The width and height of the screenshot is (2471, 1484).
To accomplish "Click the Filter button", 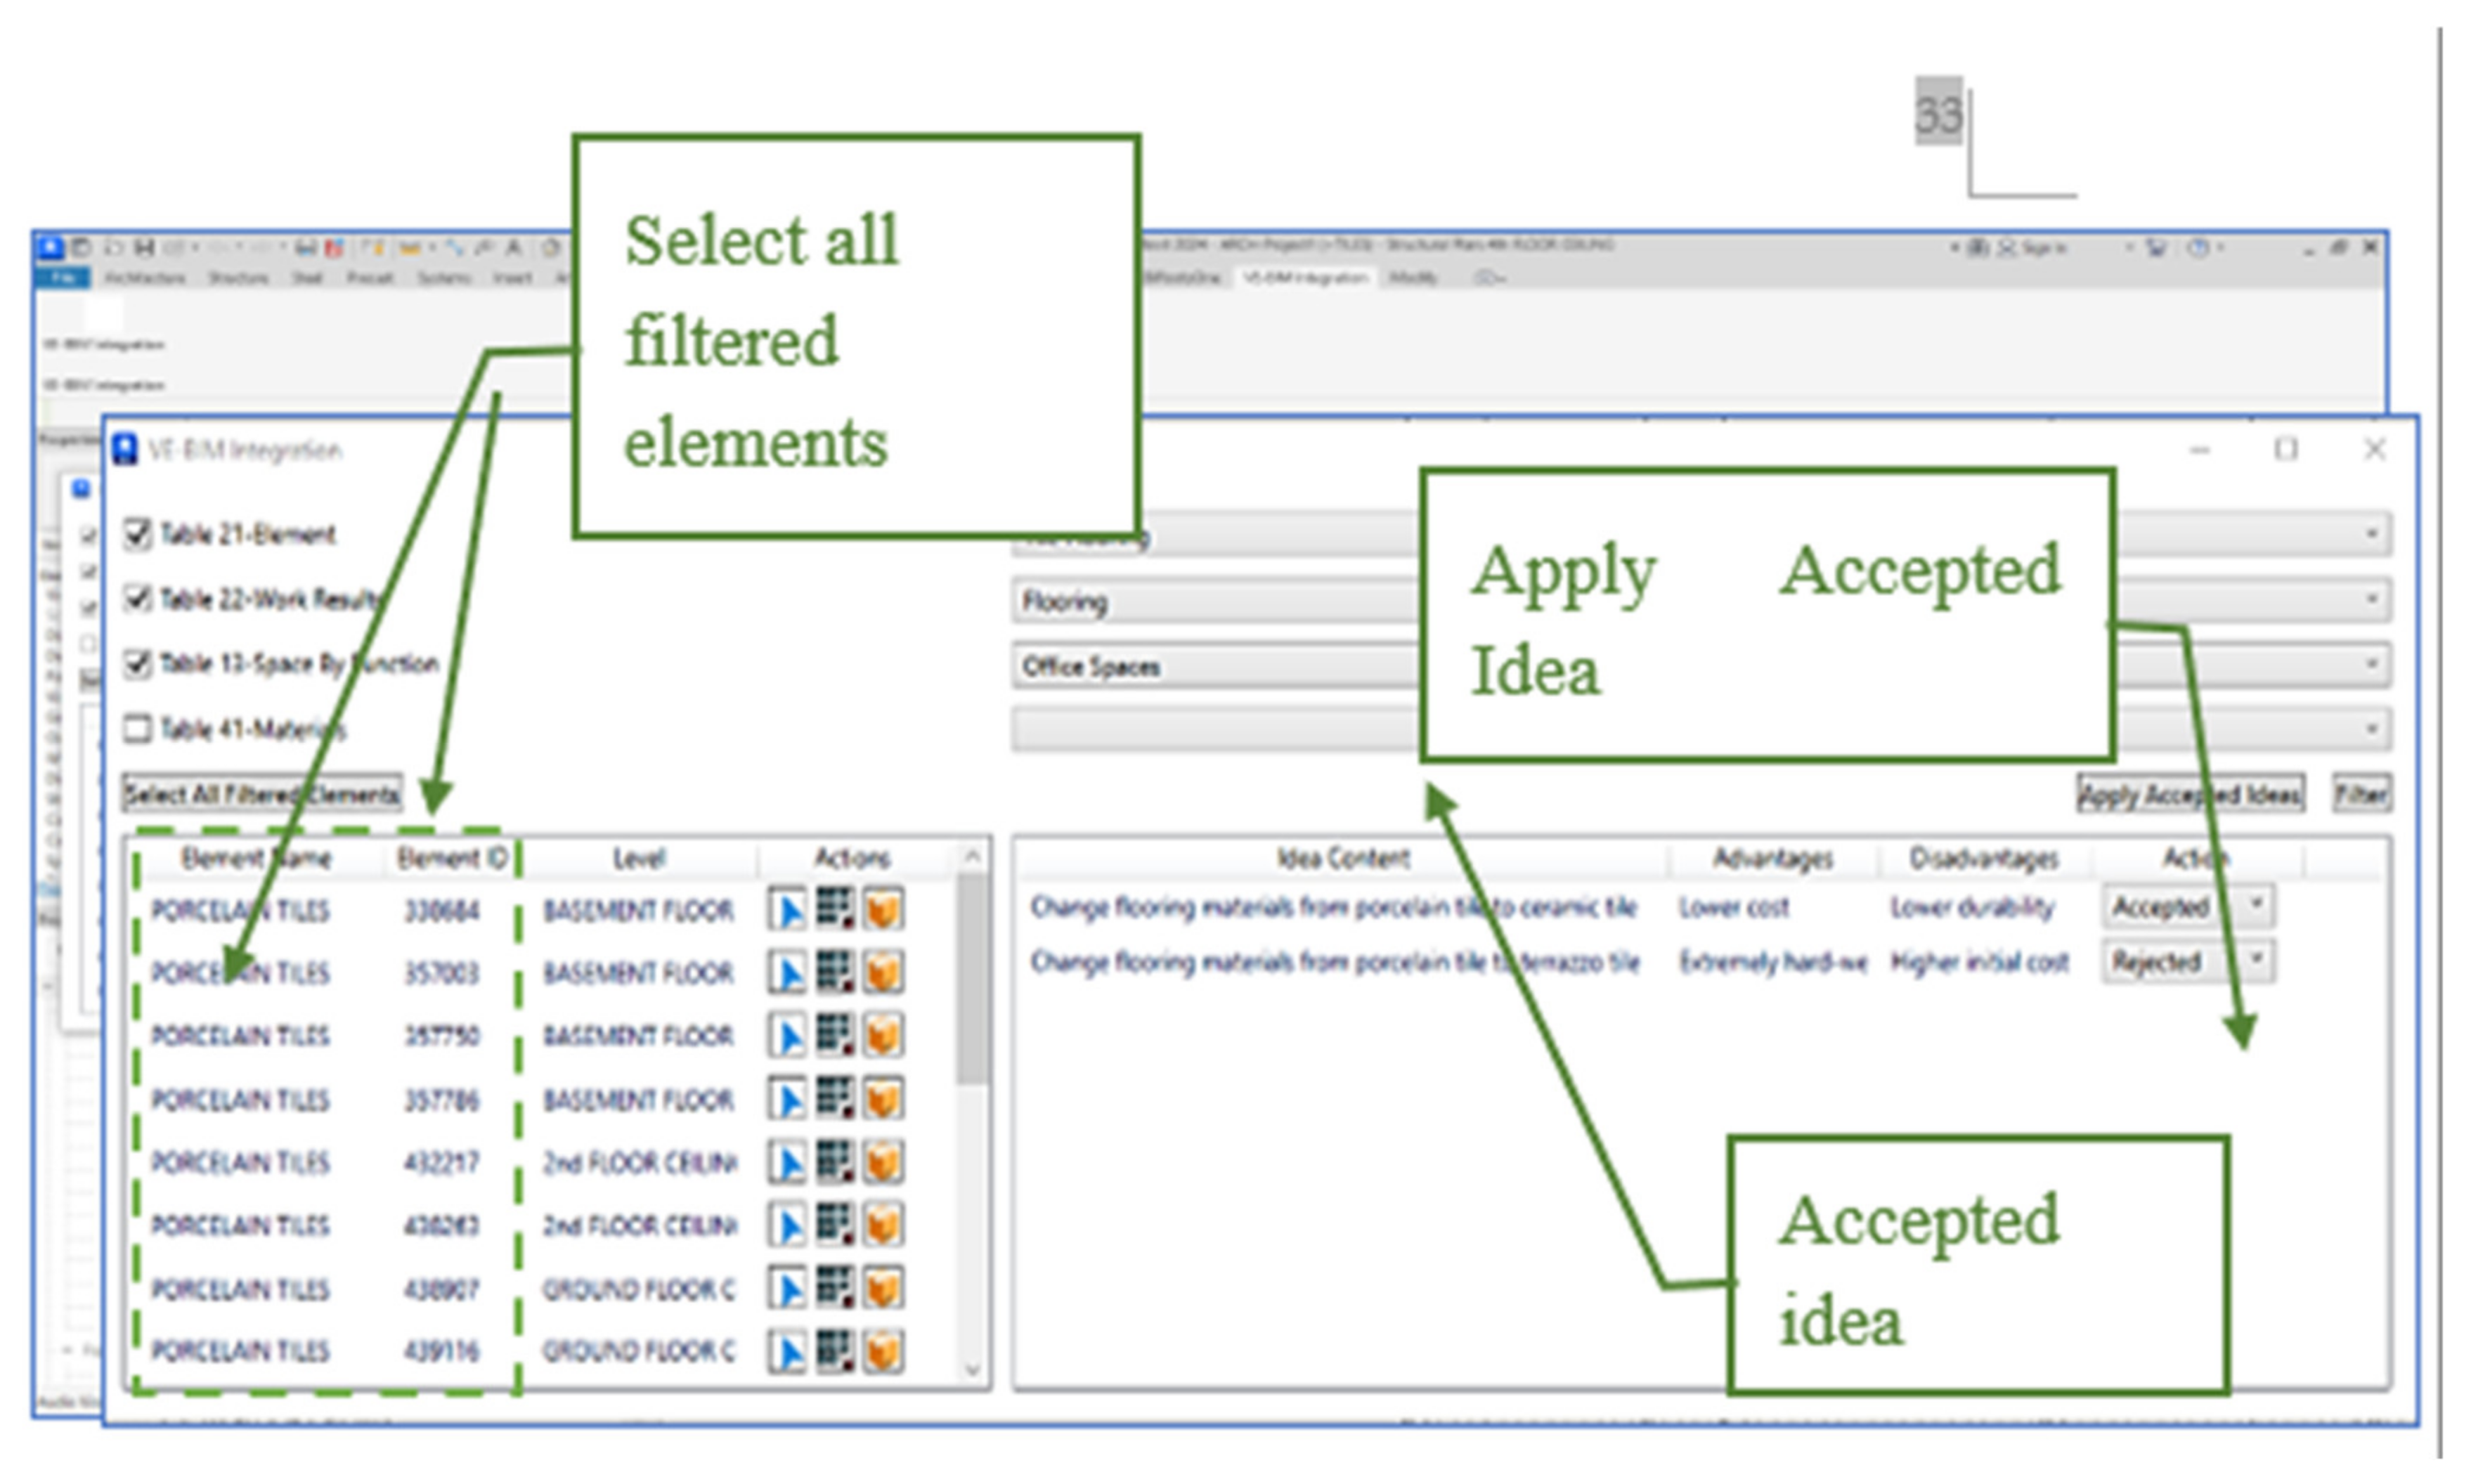I will tap(2361, 795).
